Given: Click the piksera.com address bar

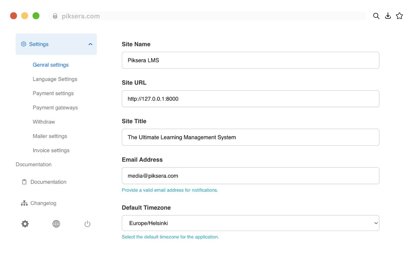Looking at the screenshot, I should (x=206, y=16).
